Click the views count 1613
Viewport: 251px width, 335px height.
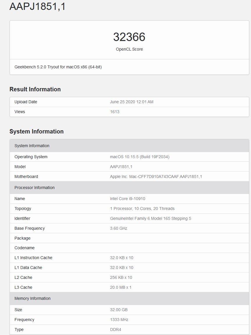[115, 112]
